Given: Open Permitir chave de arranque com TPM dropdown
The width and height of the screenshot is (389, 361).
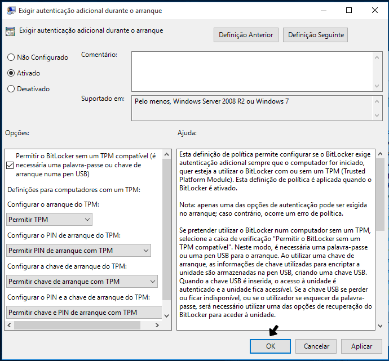Looking at the screenshot, I should 82,282.
